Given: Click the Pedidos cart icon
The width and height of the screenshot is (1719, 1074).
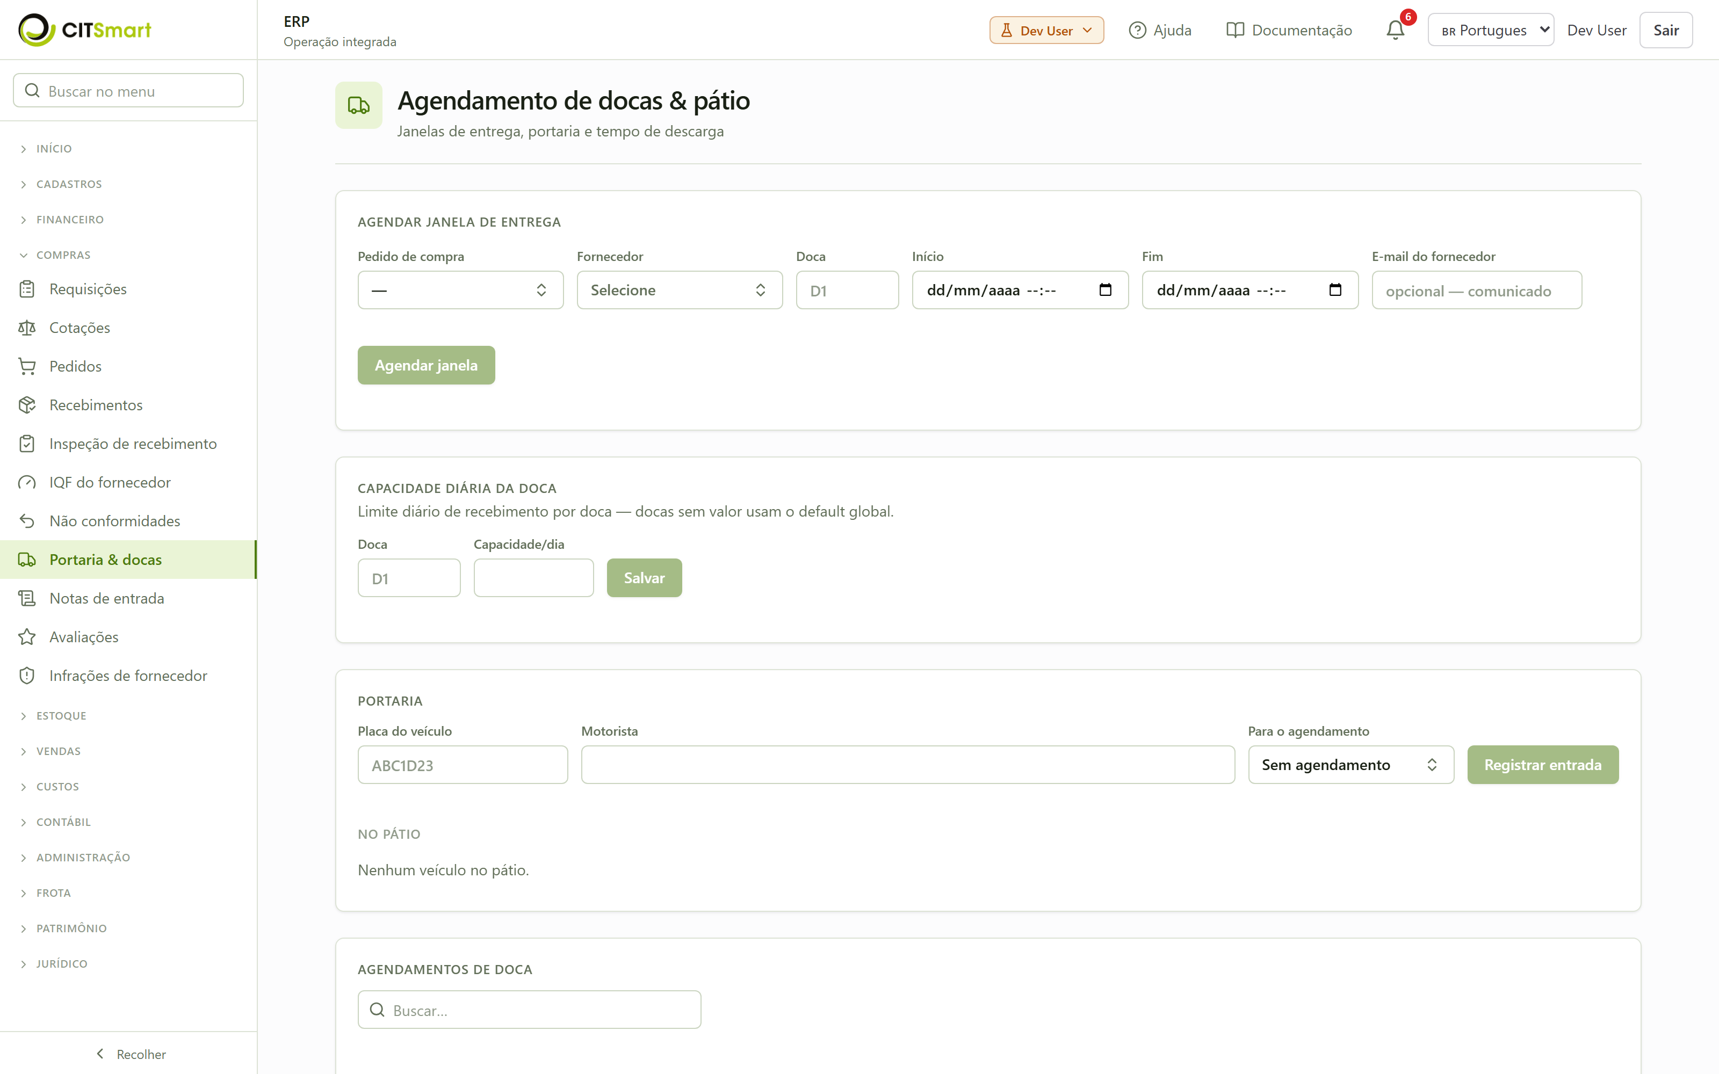Looking at the screenshot, I should pos(27,367).
